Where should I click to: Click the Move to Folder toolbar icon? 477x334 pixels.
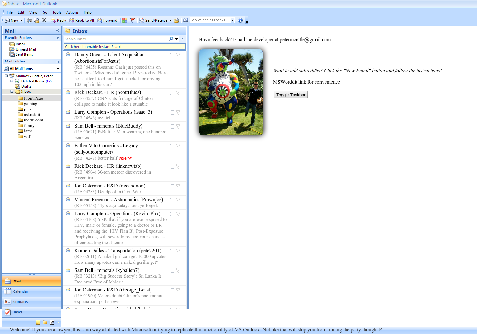[x=37, y=20]
